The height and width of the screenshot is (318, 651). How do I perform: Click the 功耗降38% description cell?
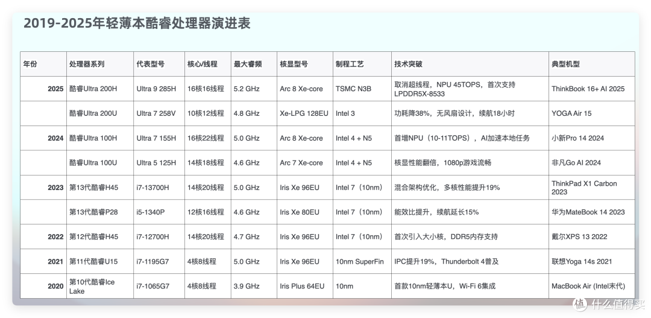coord(470,113)
